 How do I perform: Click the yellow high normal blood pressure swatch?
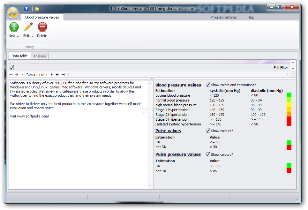click(289, 104)
